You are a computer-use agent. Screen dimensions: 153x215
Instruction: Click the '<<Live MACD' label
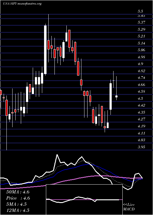(129, 207)
